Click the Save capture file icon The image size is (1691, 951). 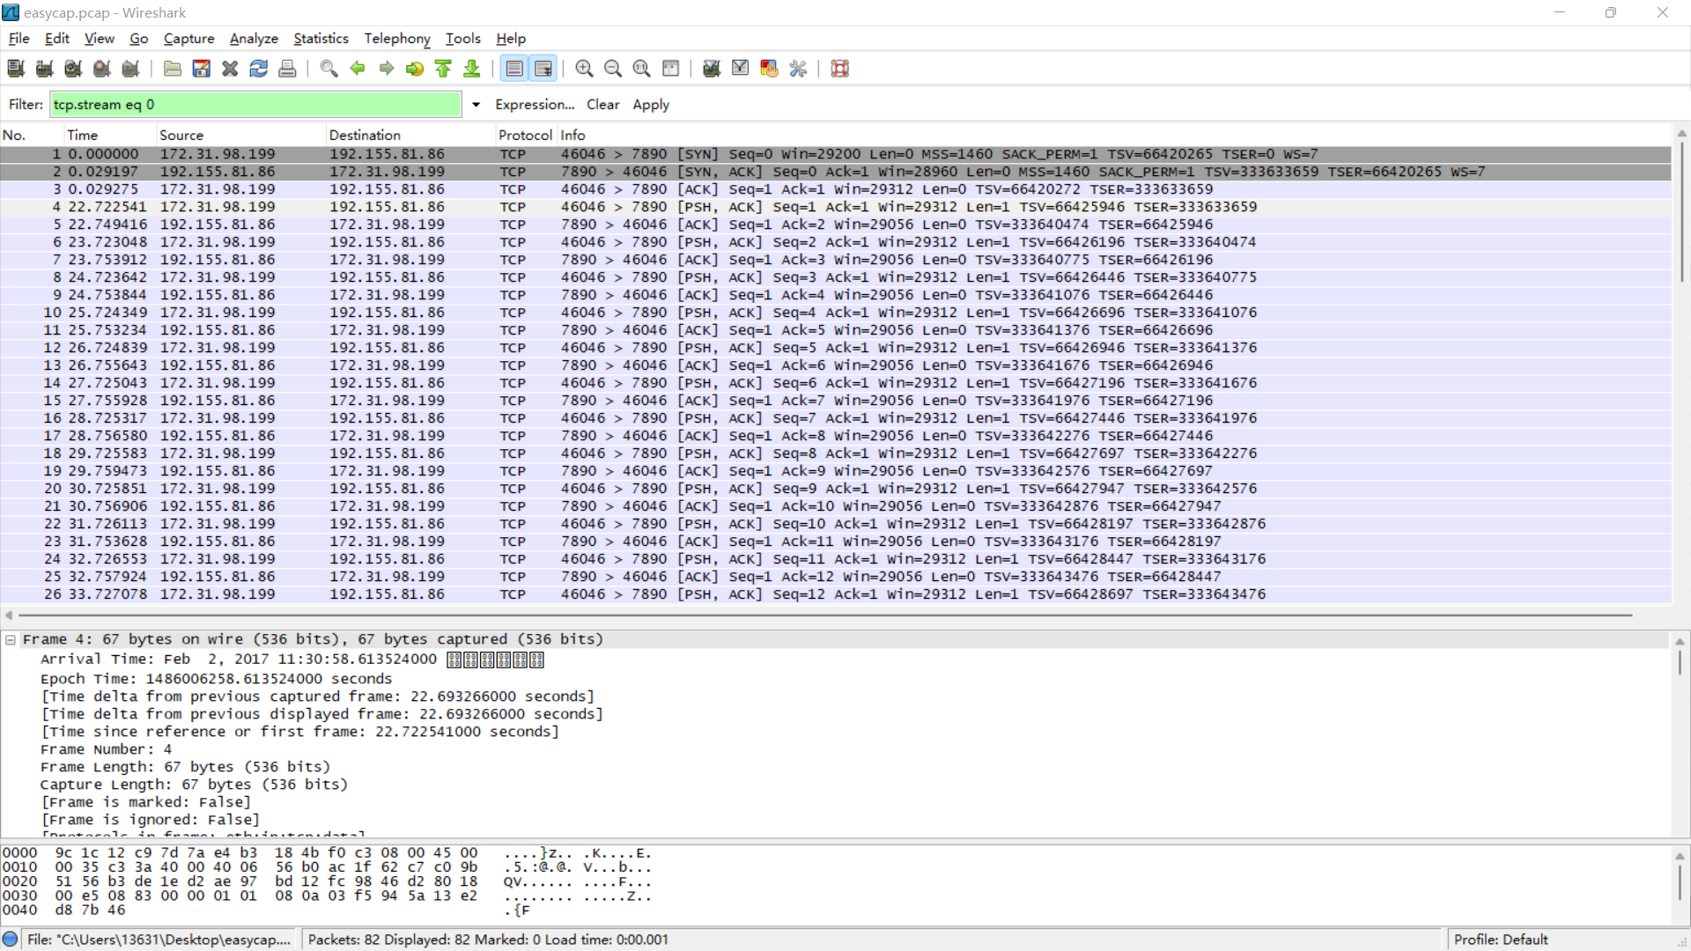(x=202, y=69)
